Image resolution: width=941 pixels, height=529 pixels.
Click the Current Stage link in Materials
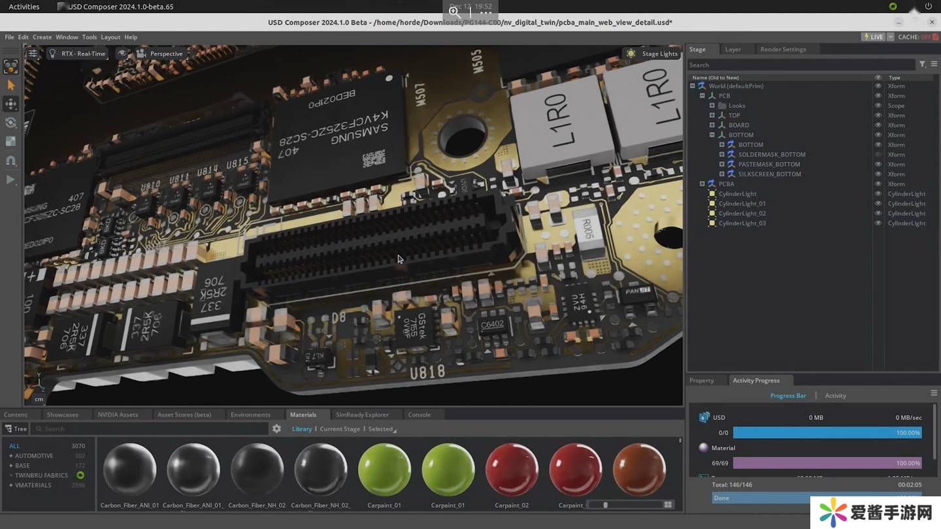[x=339, y=429]
